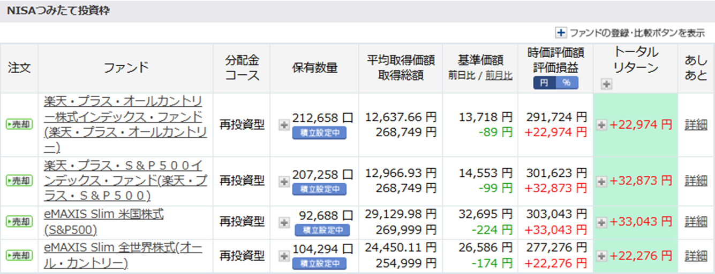715x274 pixels.
Task: Switch valuation display to percent (%)
Action: click(x=566, y=83)
